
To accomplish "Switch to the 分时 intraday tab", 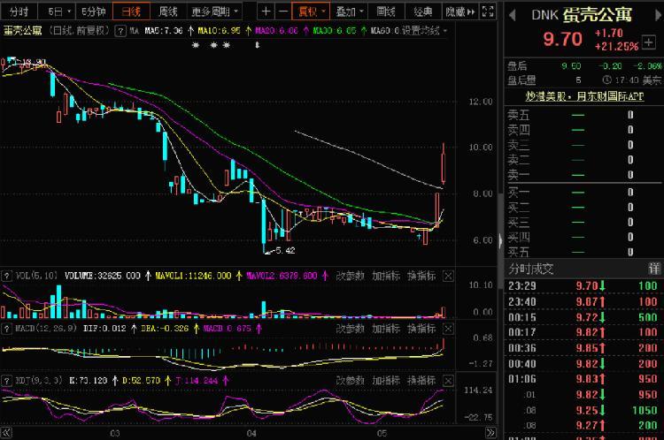I will (19, 12).
